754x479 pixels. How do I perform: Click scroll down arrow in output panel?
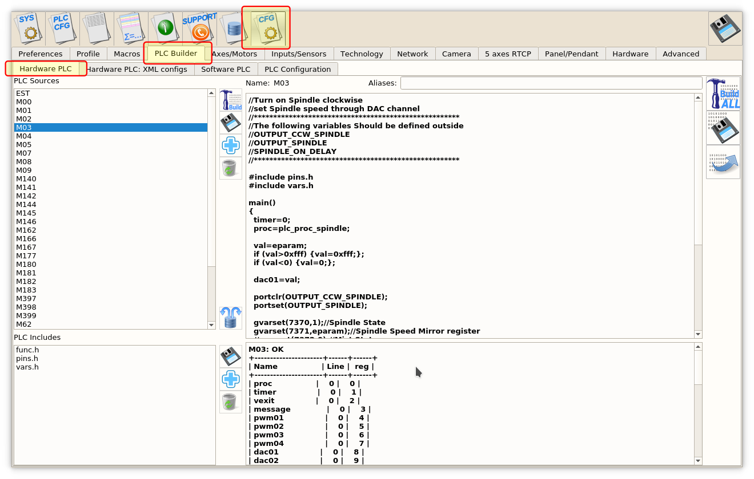click(x=697, y=461)
